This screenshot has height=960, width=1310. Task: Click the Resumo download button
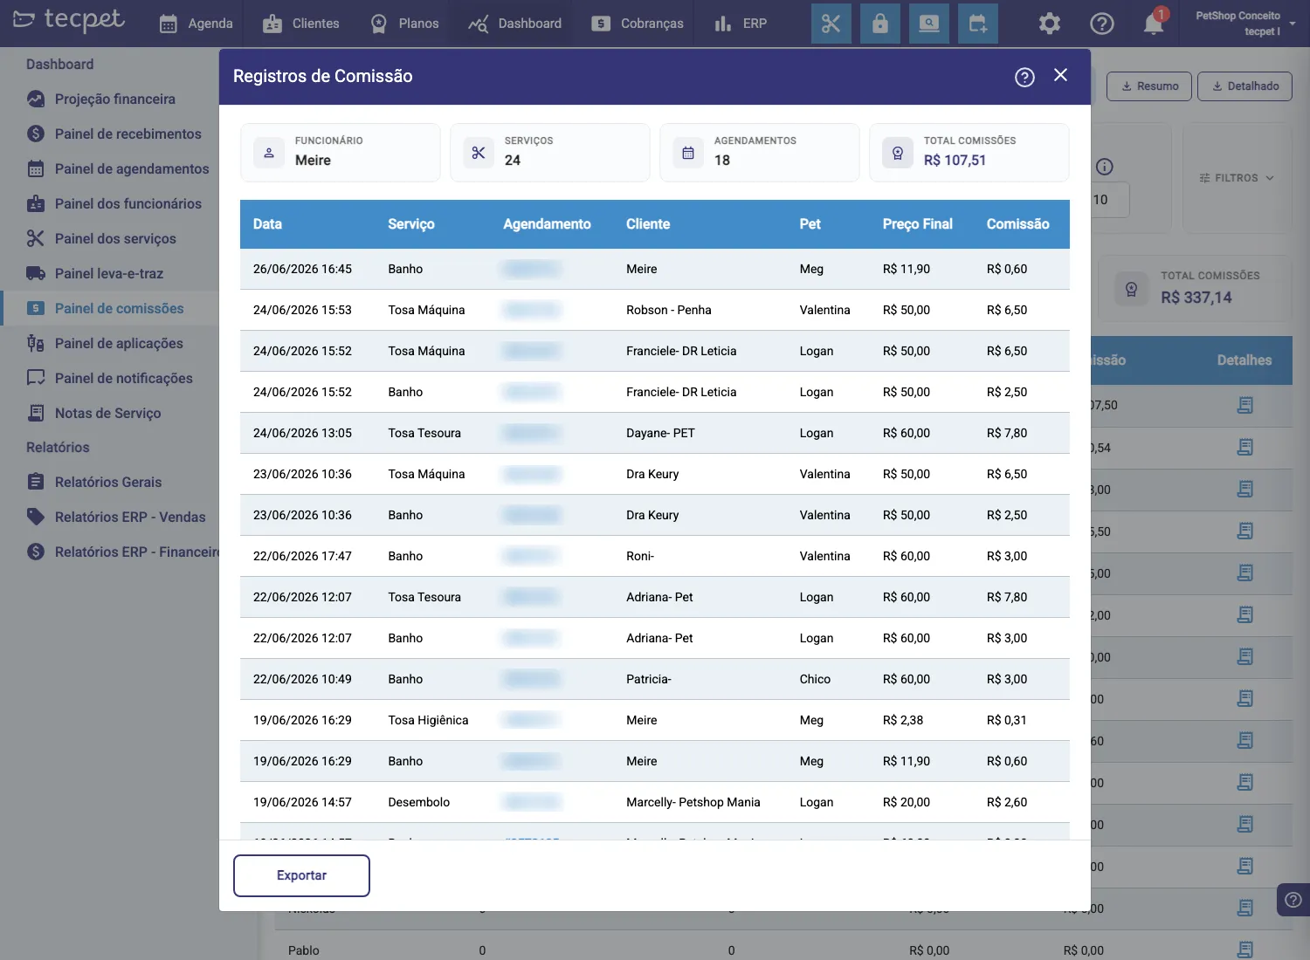1149,86
